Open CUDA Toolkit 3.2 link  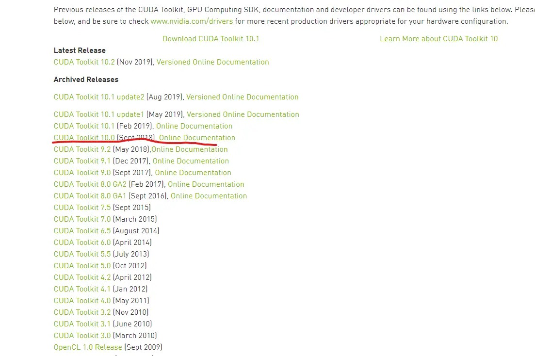[x=82, y=312]
